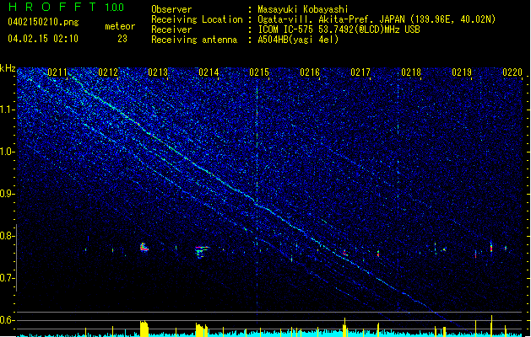Click the Receiver label
The image size is (531, 337).
coord(171,29)
